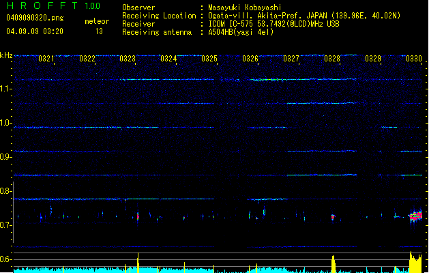429x273 pixels.
Task: Click the 0323 time marker
Action: pos(128,59)
